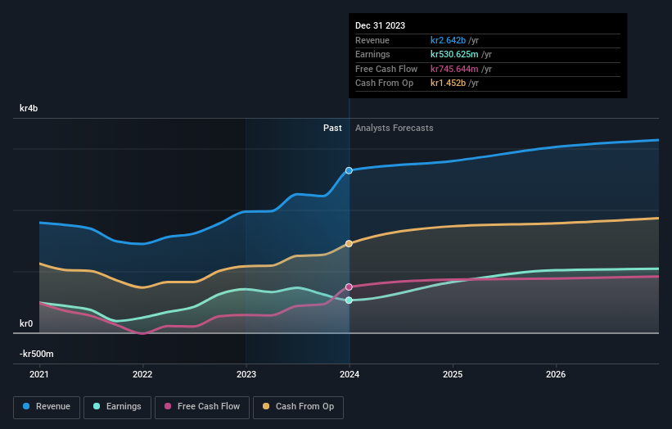Click the -kr500m y-axis label

pyautogui.click(x=37, y=354)
